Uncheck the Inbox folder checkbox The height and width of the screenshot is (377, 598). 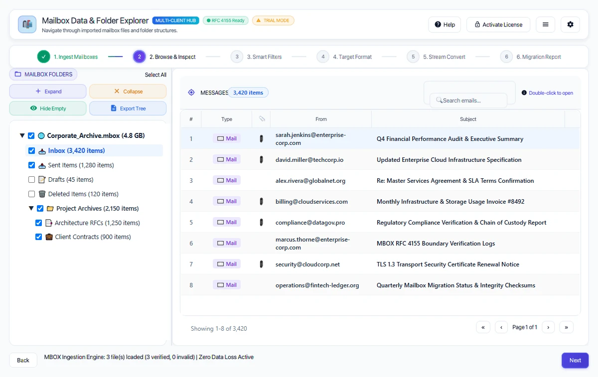(x=32, y=151)
